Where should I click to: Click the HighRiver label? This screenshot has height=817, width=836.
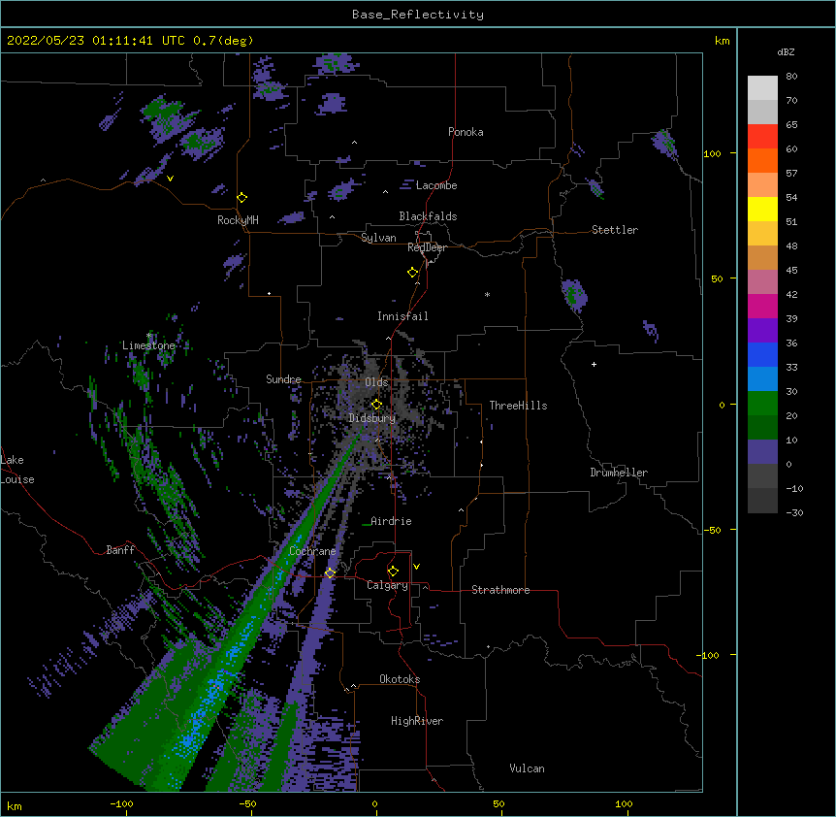point(417,721)
